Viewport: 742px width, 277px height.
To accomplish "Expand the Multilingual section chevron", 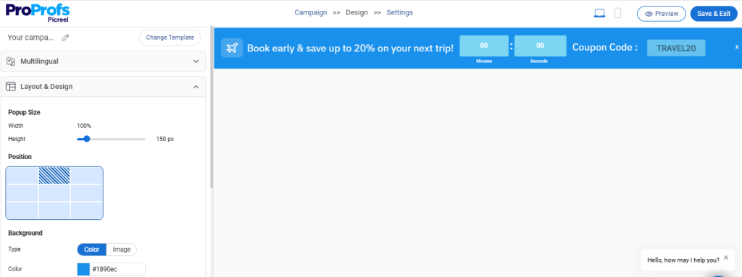I will 196,61.
